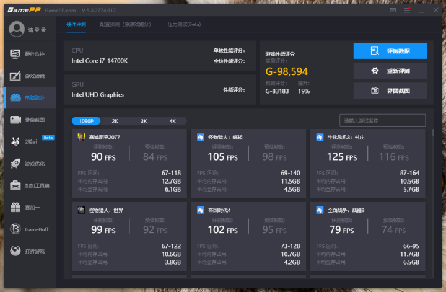The width and height of the screenshot is (446, 292).
Task: Click the 125 FPS measured value
Action: pos(342,157)
